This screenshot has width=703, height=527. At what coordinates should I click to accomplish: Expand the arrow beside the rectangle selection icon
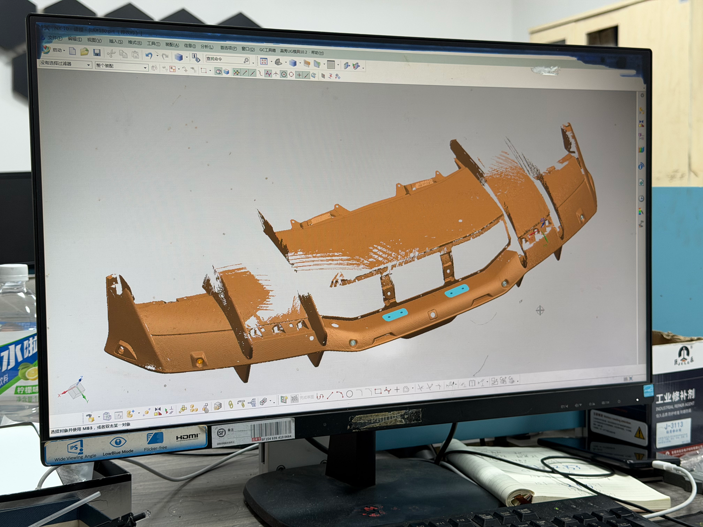[x=210, y=71]
